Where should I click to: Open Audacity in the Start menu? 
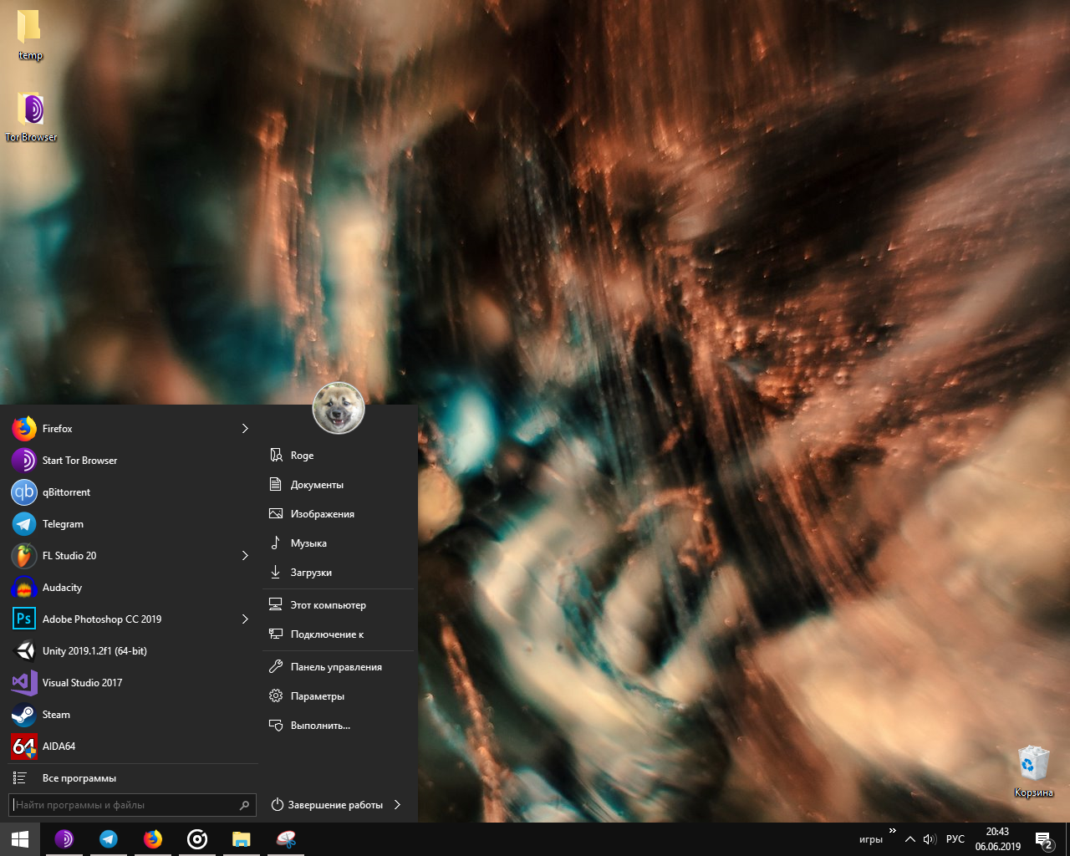tap(62, 588)
